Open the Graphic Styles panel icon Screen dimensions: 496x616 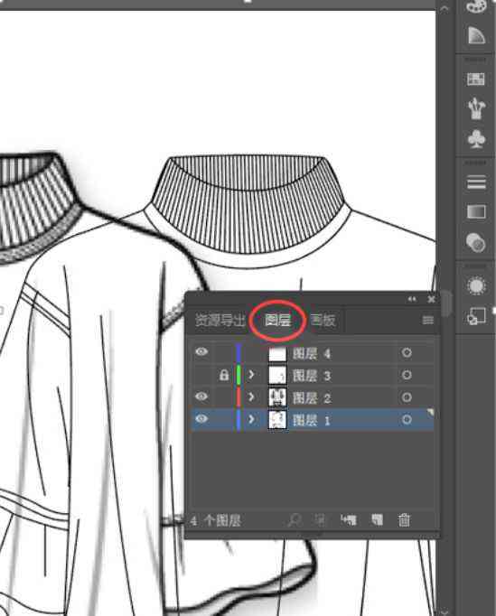[x=476, y=316]
